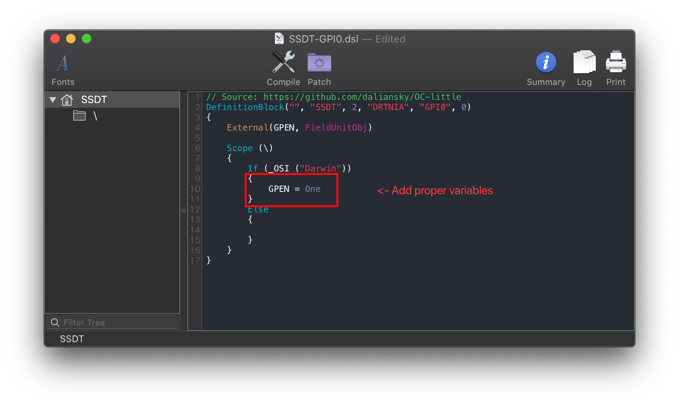679x405 pixels.
Task: Click the green zoom window button
Action: (x=87, y=39)
